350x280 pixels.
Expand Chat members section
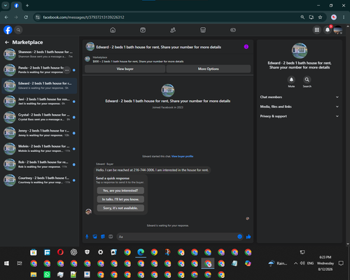click(x=300, y=97)
